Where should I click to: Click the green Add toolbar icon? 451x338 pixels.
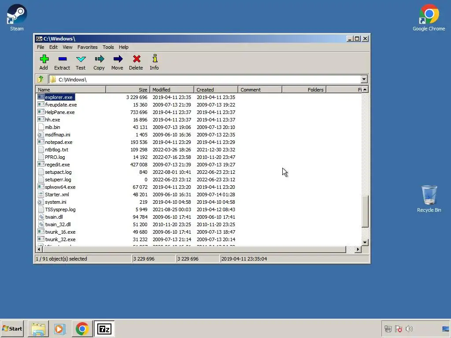(44, 59)
